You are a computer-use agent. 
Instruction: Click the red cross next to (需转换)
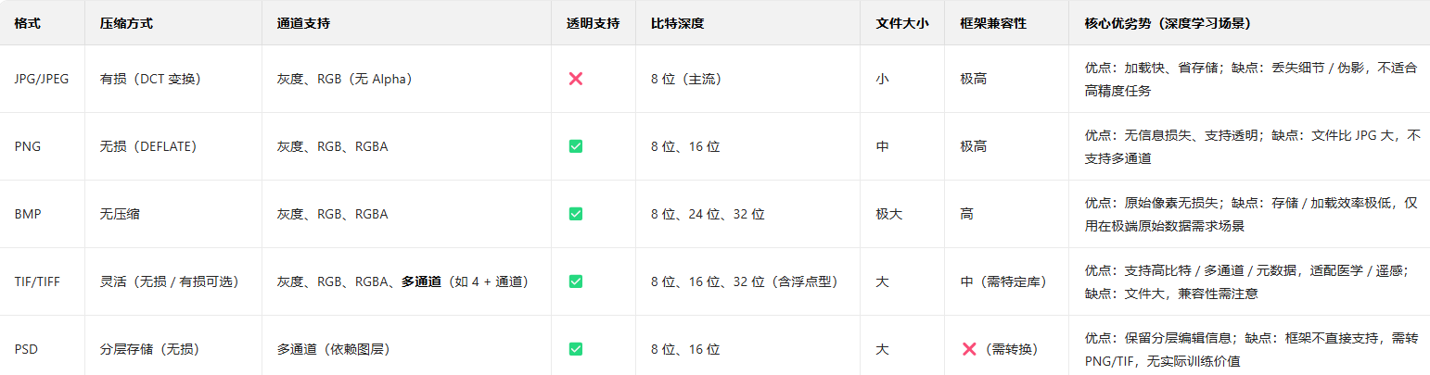point(969,349)
